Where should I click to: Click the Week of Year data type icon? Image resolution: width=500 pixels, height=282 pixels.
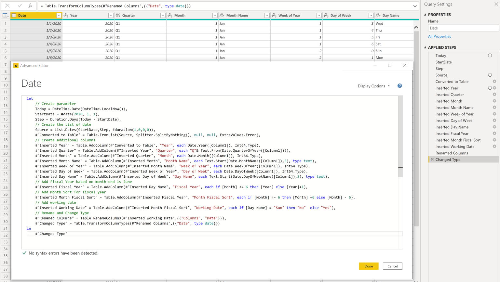pos(274,16)
